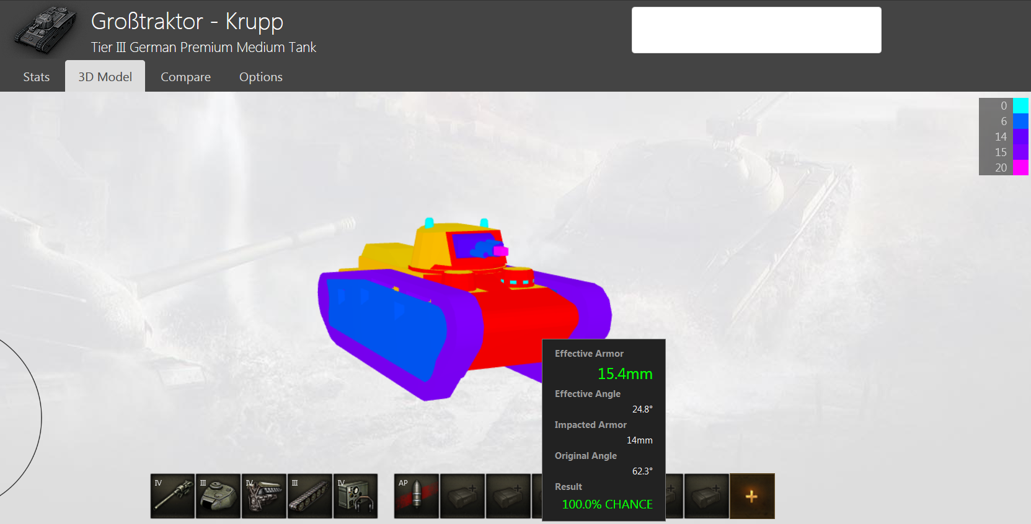This screenshot has width=1031, height=524.
Task: Select the Tier III turret module icon
Action: (218, 496)
